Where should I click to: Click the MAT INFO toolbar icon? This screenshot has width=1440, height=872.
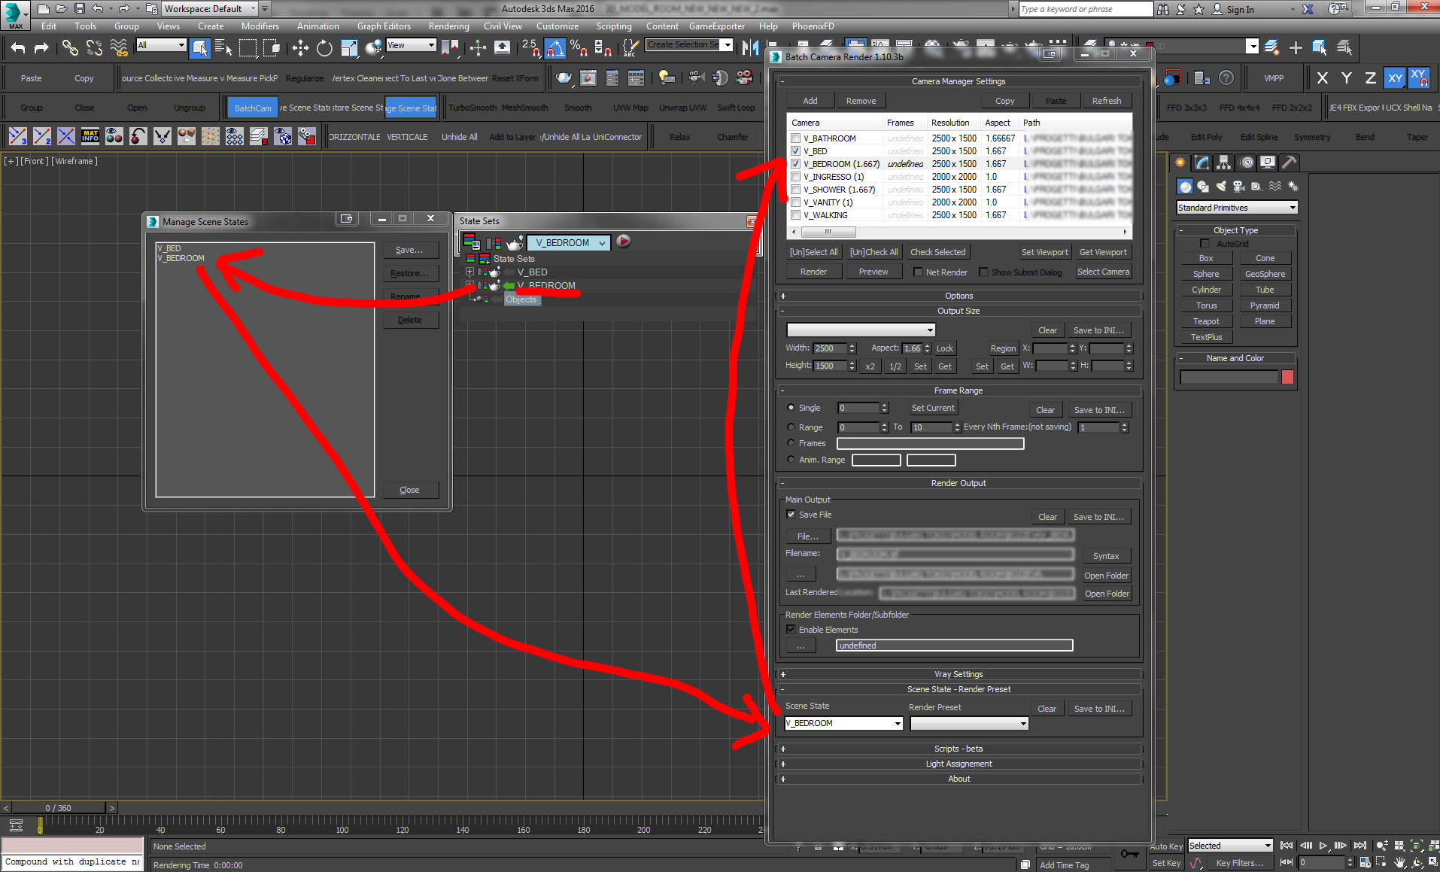[90, 136]
